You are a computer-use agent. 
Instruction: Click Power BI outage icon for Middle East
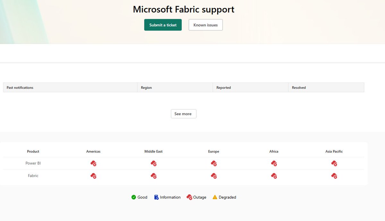(154, 163)
